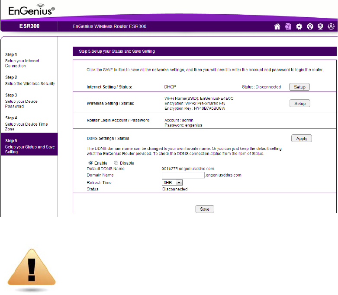Viewport: 338px width, 295px height.
Task: Click the USB icon in header
Action: pos(310,26)
